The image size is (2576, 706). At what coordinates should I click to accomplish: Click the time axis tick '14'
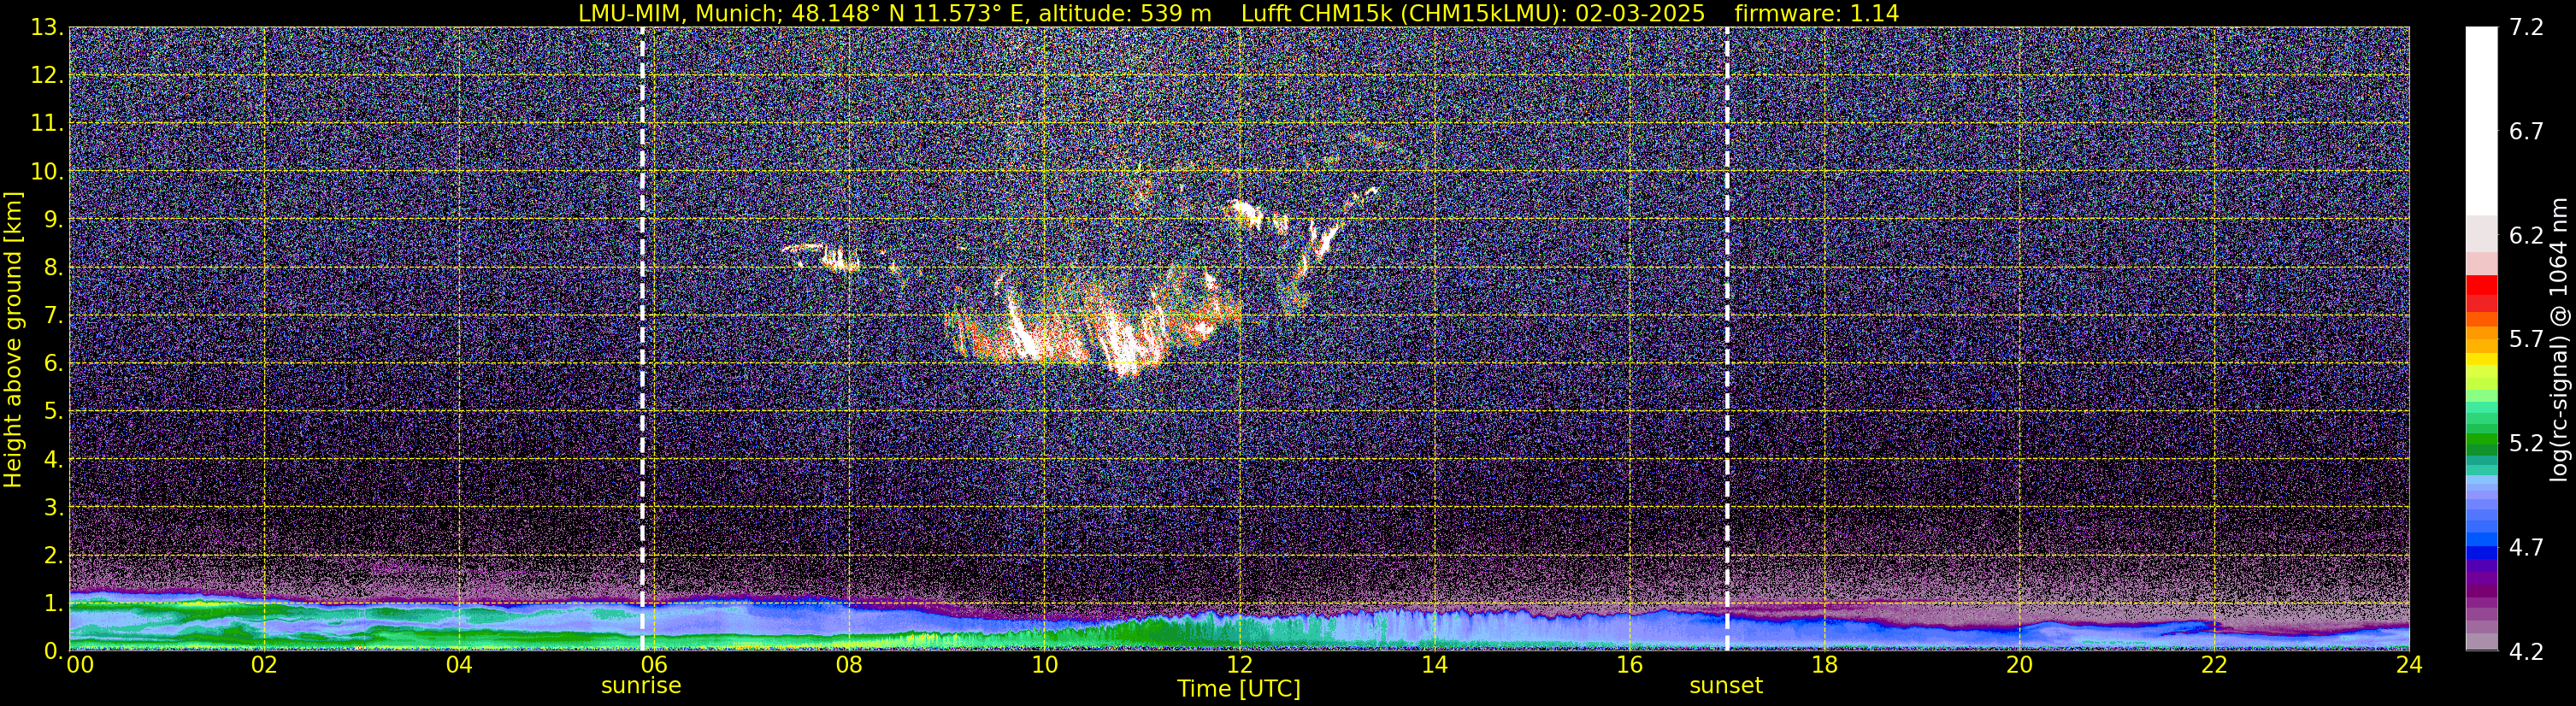point(1434,665)
